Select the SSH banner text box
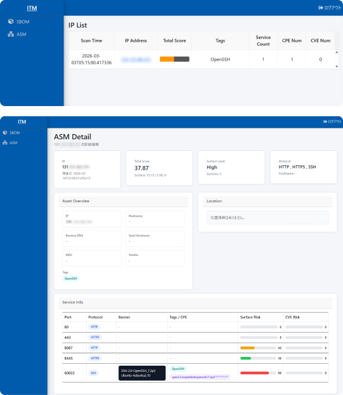This screenshot has height=395, width=343. pos(142,373)
